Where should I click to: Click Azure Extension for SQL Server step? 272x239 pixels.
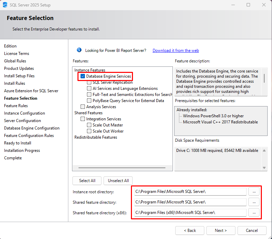click(x=31, y=91)
